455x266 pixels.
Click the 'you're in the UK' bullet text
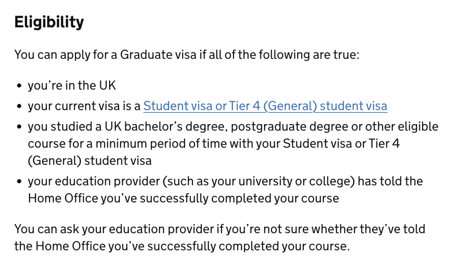(x=72, y=85)
